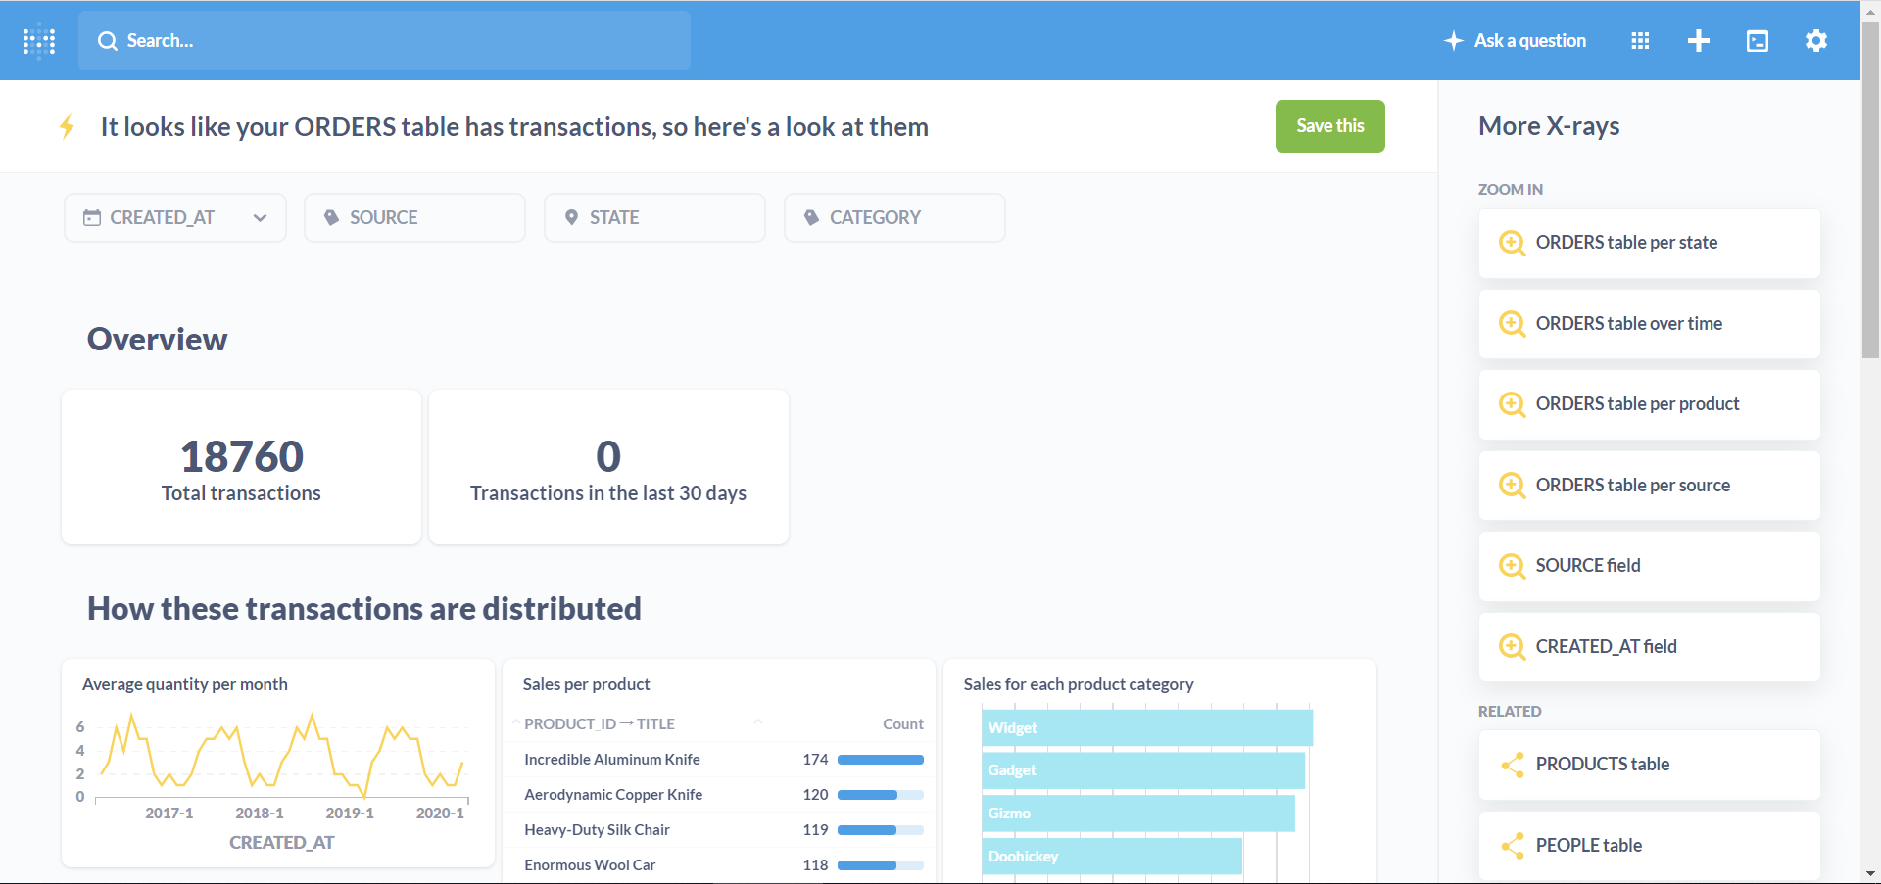The height and width of the screenshot is (884, 1881).
Task: Select the zoom icon on ORDERS table per state
Action: pos(1512,243)
